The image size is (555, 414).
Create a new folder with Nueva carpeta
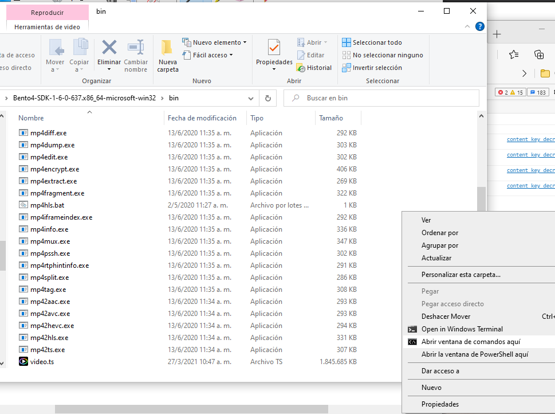(x=167, y=56)
